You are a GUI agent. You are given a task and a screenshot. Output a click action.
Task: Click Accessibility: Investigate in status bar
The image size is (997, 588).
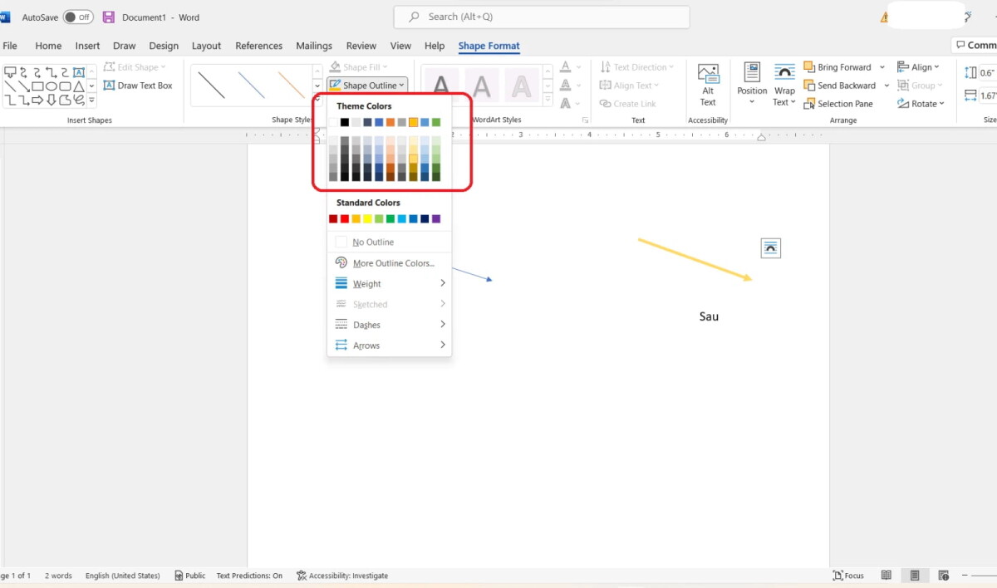(x=342, y=576)
